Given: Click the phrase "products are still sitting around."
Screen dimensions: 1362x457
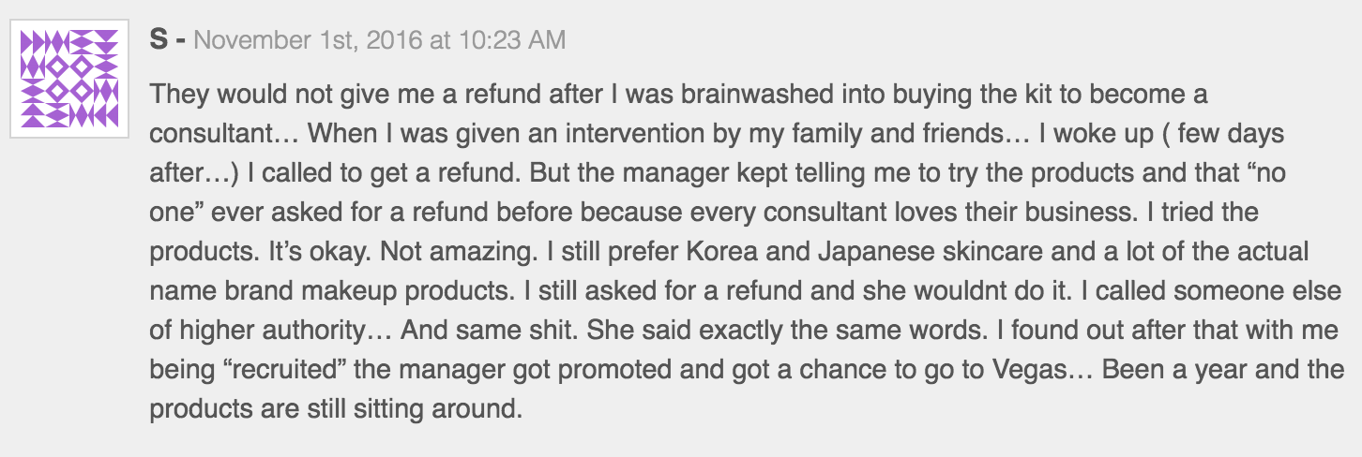Looking at the screenshot, I should pyautogui.click(x=335, y=409).
